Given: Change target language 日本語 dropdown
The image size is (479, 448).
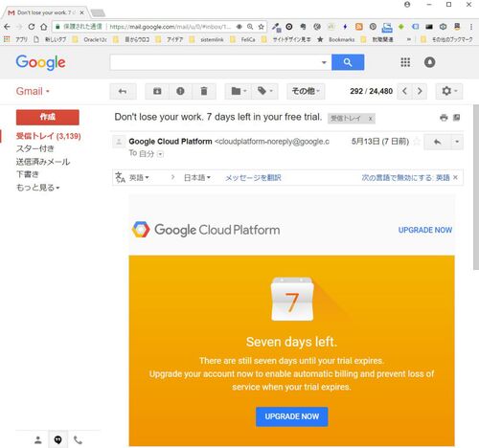Looking at the screenshot, I should pyautogui.click(x=197, y=177).
